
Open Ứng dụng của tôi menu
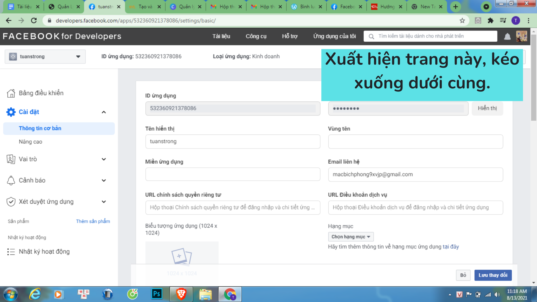coord(335,36)
